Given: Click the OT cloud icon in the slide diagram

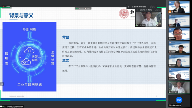Looking at the screenshot, I should coord(26,62).
